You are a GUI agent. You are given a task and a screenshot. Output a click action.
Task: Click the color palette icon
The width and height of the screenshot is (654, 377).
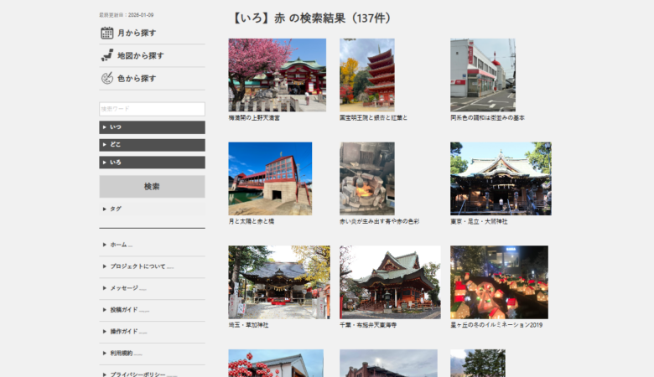tap(106, 78)
